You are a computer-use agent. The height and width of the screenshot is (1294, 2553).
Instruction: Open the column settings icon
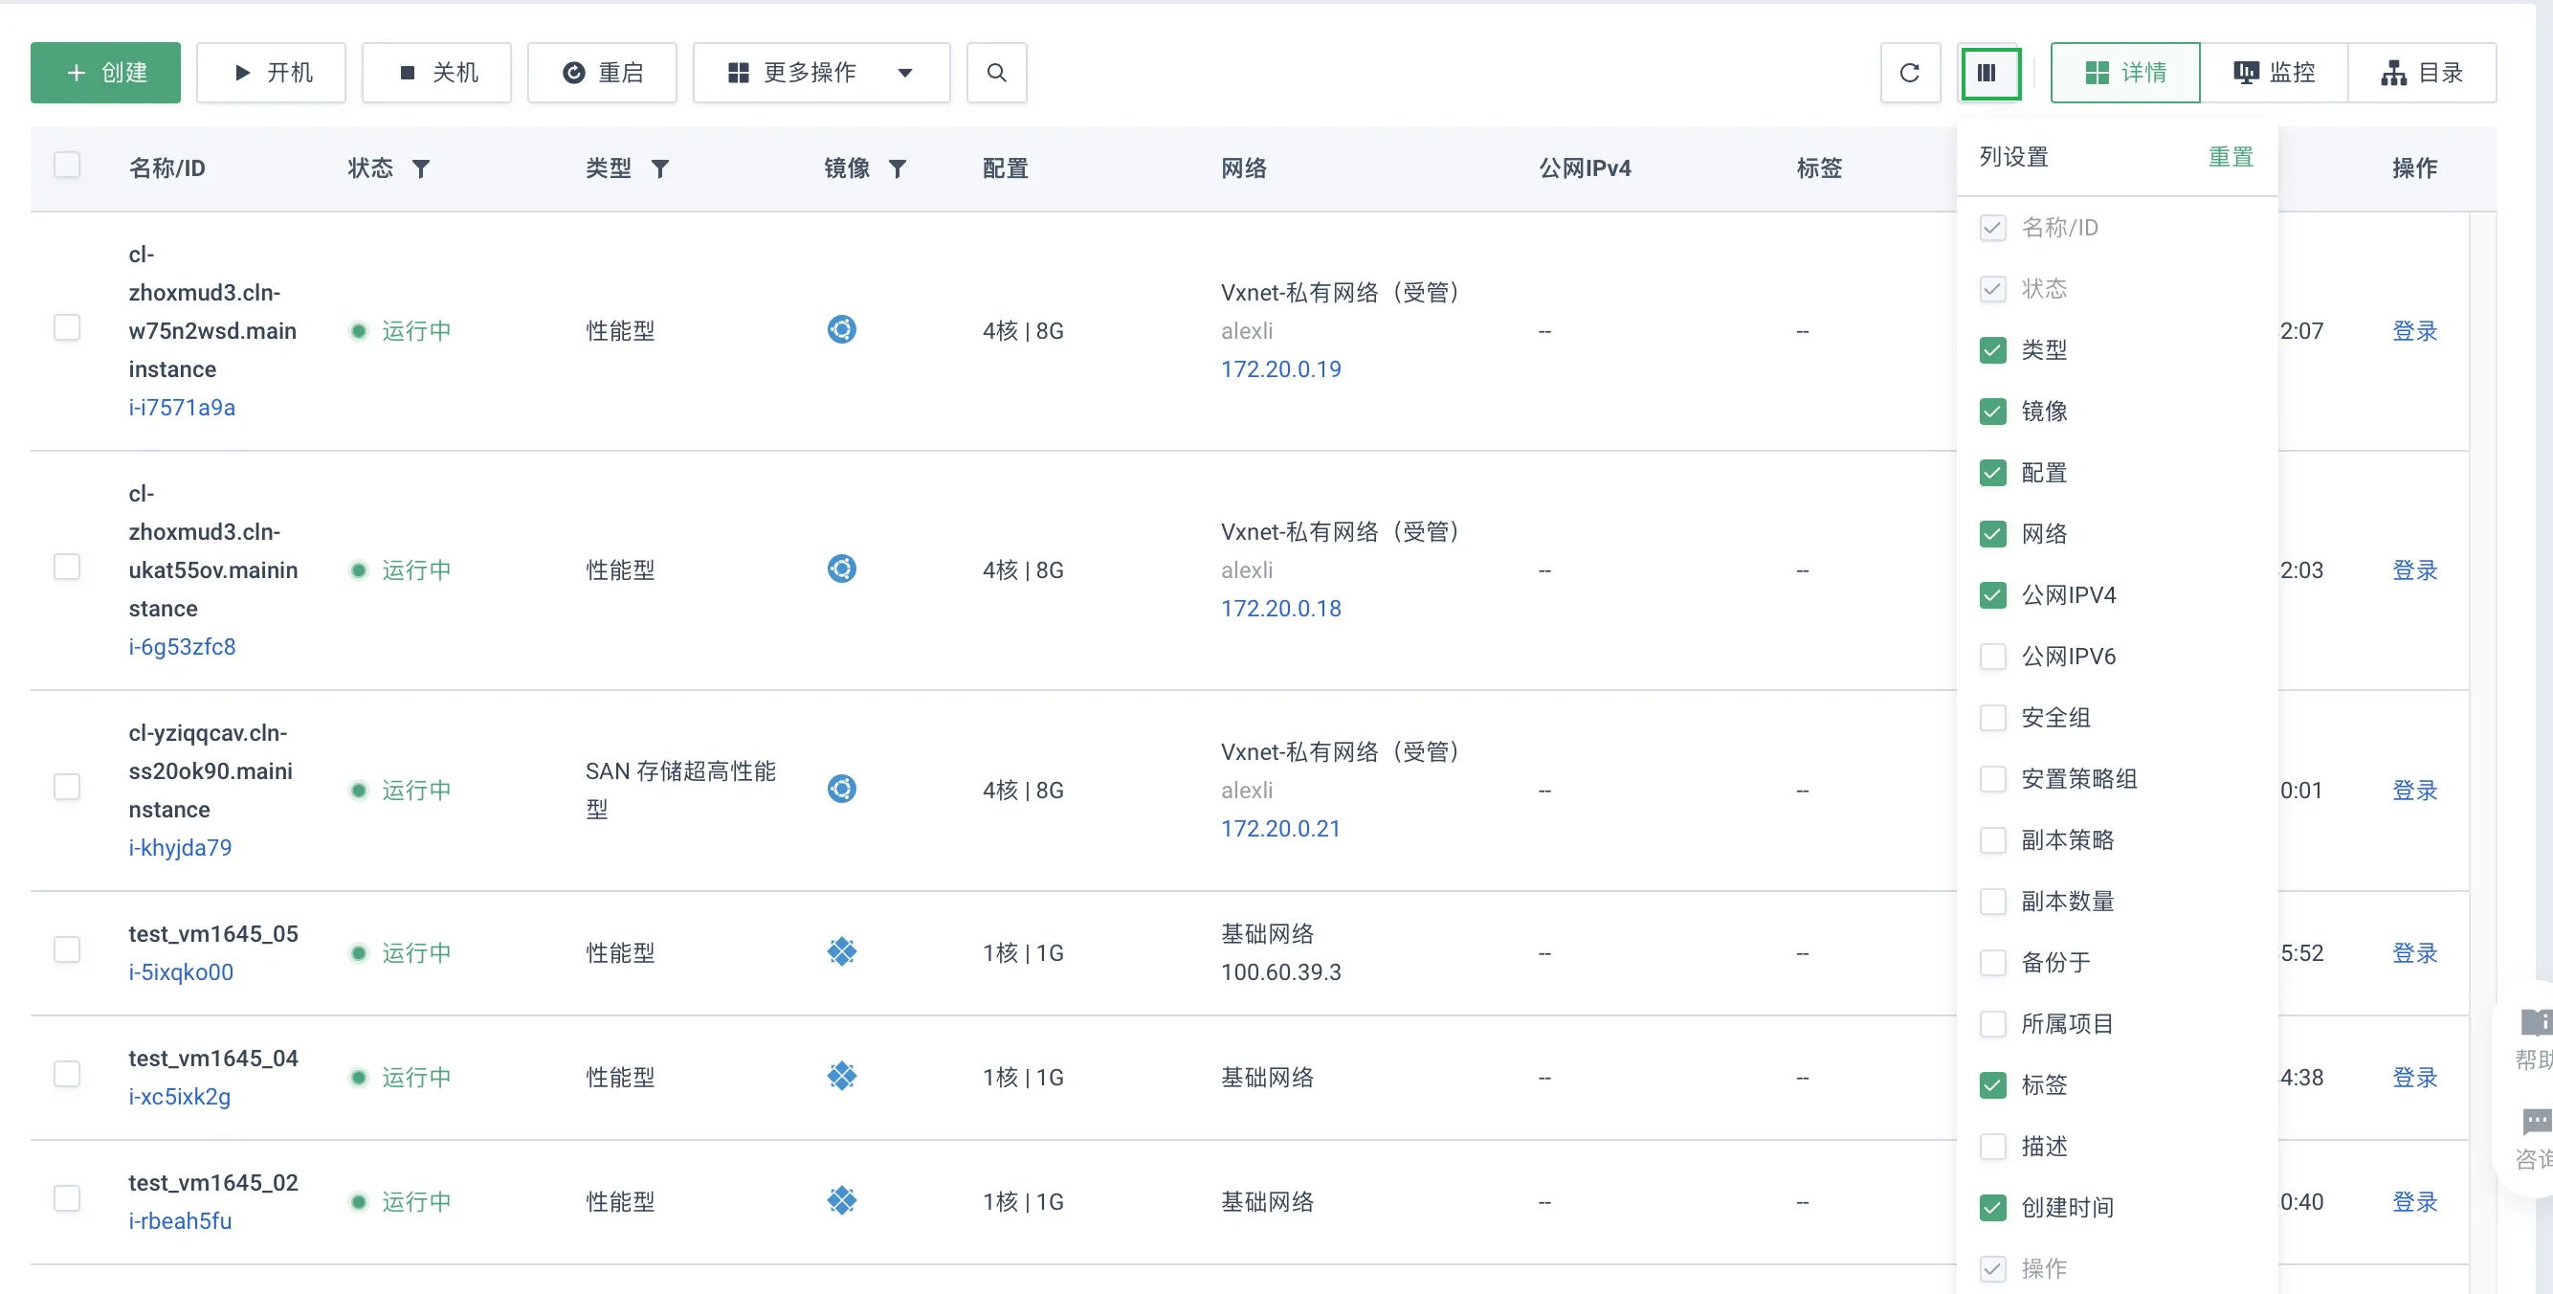tap(1990, 74)
